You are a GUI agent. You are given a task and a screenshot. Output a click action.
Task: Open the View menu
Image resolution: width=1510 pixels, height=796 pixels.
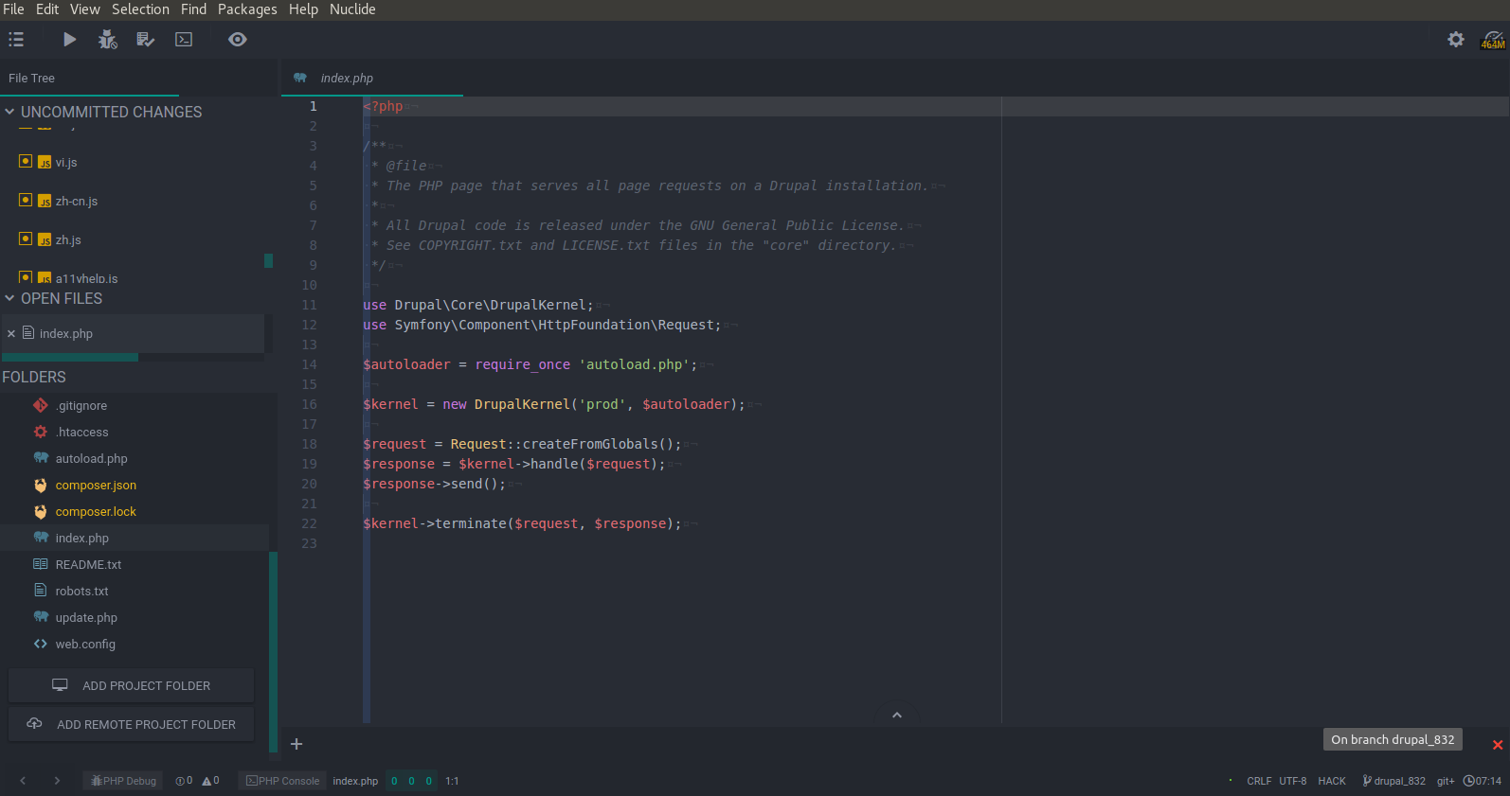click(85, 9)
